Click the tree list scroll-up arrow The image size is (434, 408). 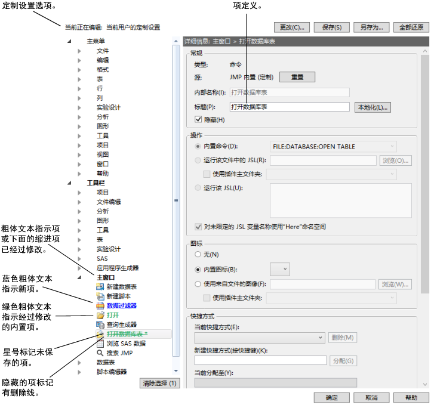coord(176,41)
